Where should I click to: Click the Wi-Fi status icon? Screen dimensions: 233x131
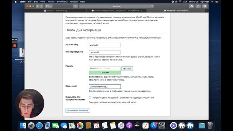click(180, 1)
